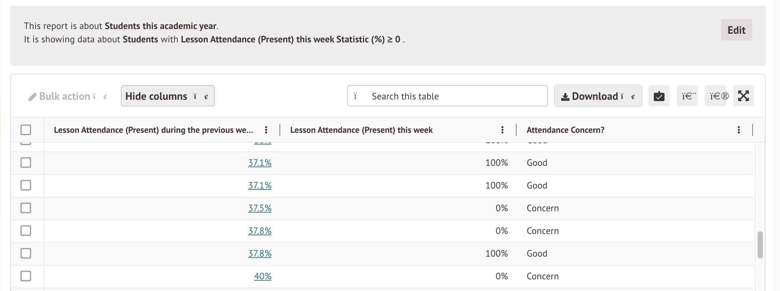Viewport: 780px width, 291px height.
Task: Sort by Attendance Concern? column header
Action: click(x=565, y=130)
